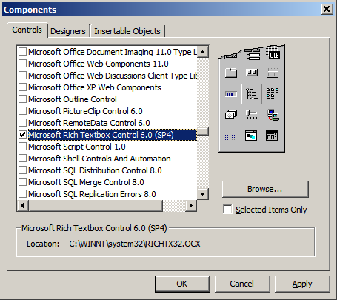The height and width of the screenshot is (300, 337).
Task: Select the TabStrip control icon
Action: [231, 73]
